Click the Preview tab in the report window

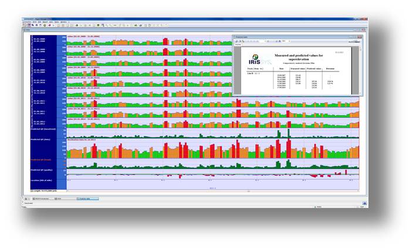tap(238, 45)
